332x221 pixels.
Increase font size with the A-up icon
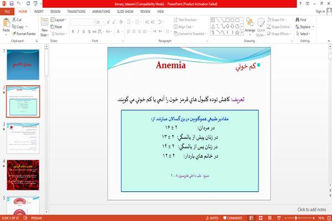point(108,22)
